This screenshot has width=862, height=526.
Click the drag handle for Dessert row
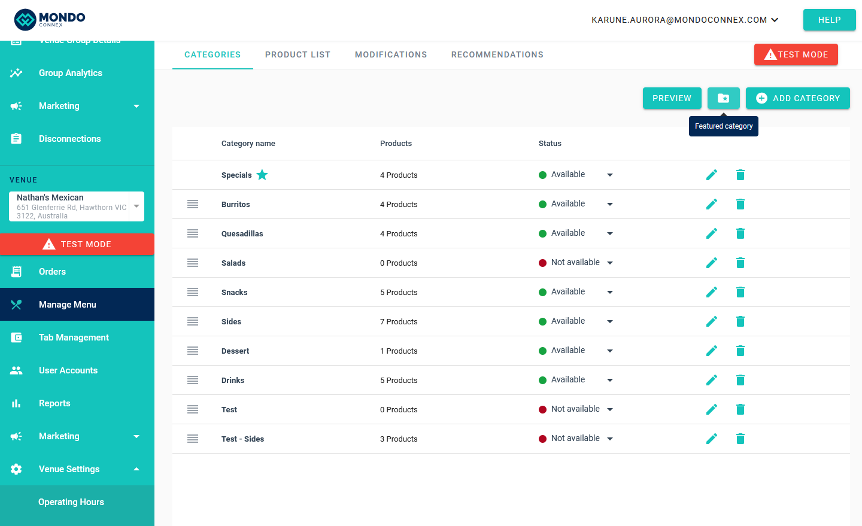click(193, 351)
